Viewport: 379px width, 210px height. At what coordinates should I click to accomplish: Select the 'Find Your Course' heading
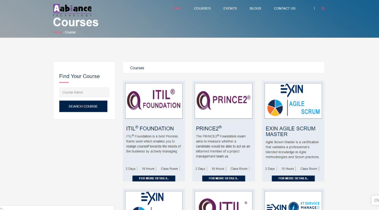[79, 76]
